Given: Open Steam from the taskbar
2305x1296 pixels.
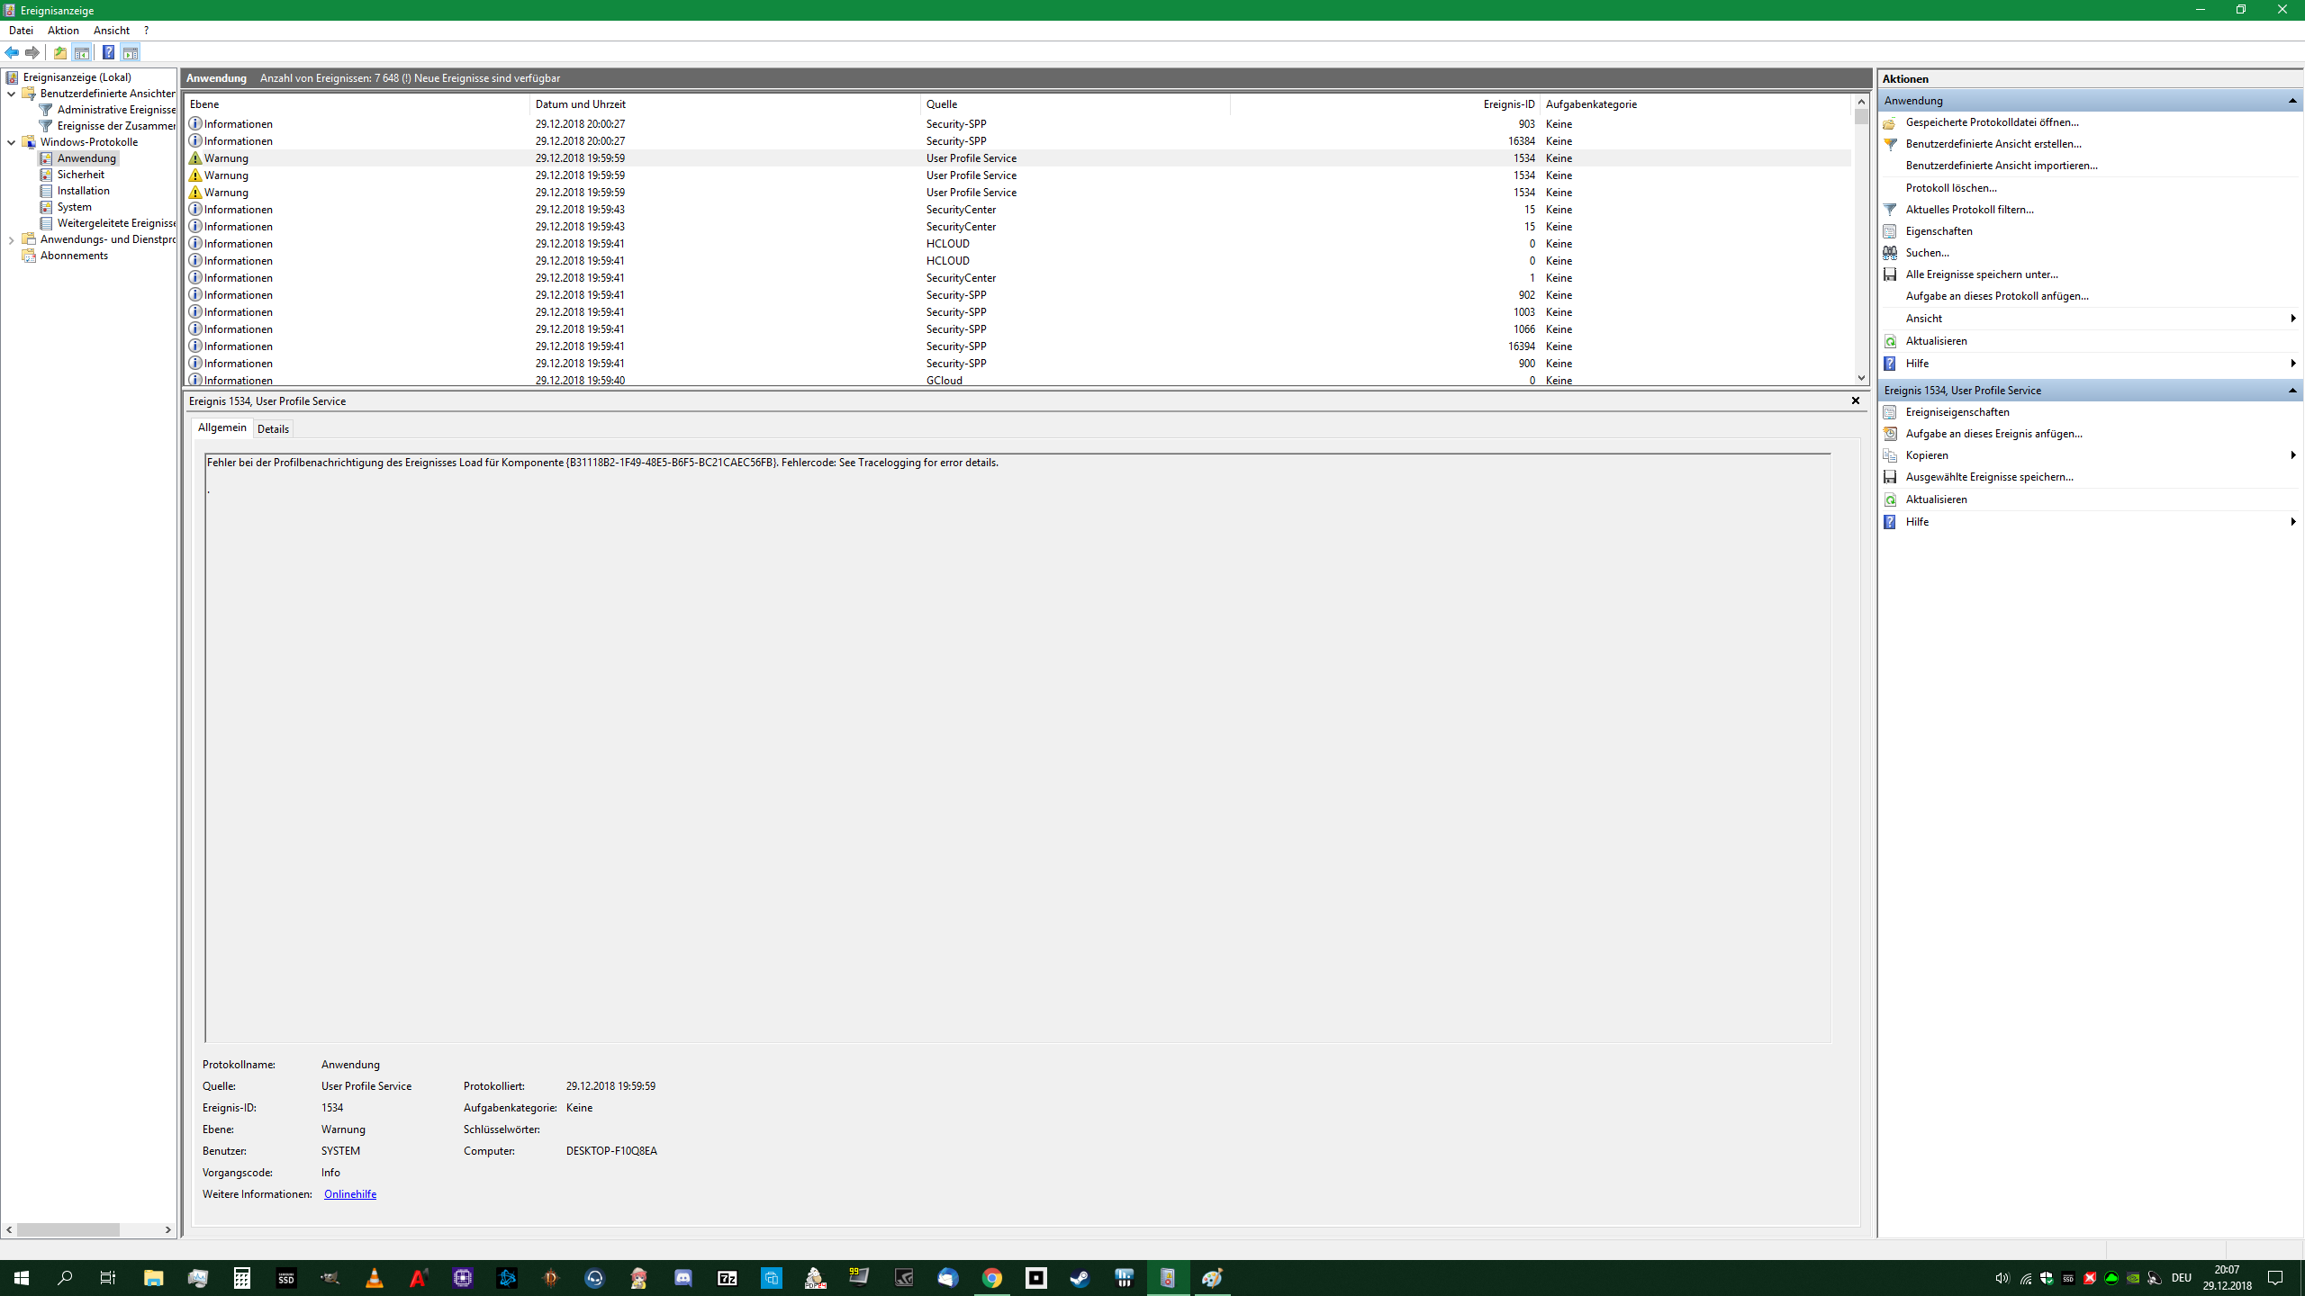Looking at the screenshot, I should 1080,1278.
